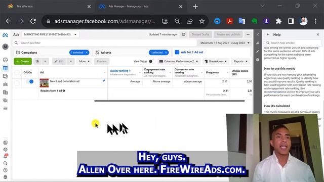Select the campaigns table icon in sidebar

pos(6,68)
